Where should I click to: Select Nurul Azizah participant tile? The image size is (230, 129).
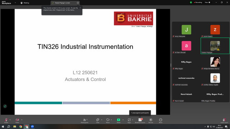click(x=186, y=94)
